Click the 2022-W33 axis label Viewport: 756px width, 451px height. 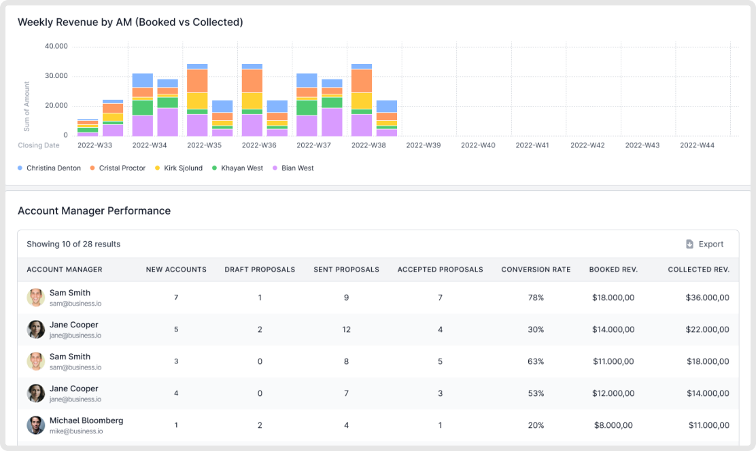95,145
